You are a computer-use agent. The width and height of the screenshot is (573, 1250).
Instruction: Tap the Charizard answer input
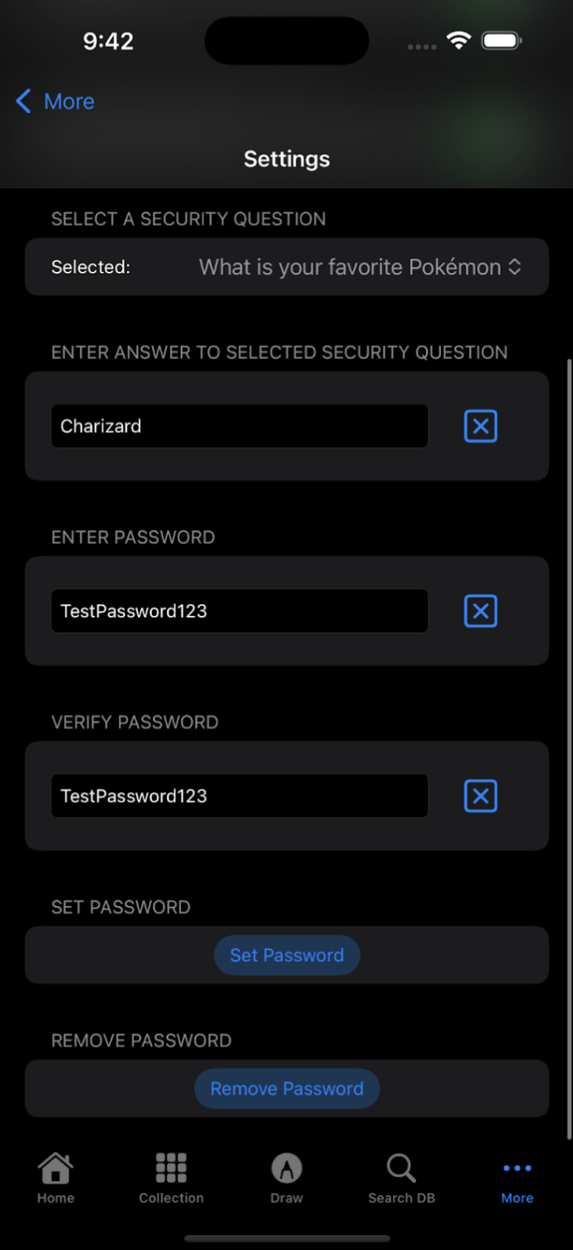(239, 426)
